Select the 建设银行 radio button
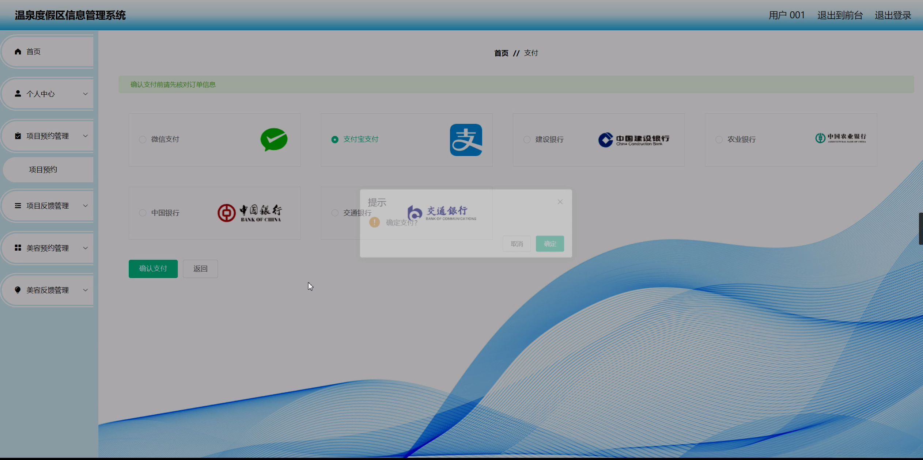The height and width of the screenshot is (460, 923). 527,140
